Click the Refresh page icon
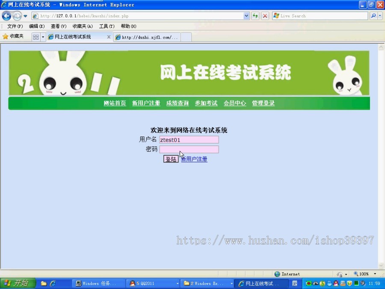 click(255, 16)
